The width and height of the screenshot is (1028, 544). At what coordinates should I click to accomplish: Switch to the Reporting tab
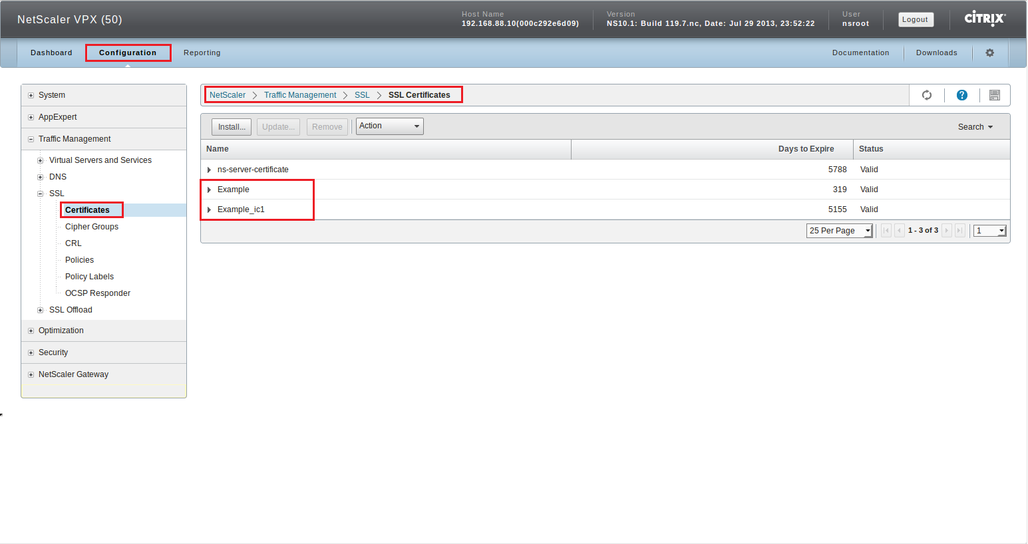click(x=202, y=53)
